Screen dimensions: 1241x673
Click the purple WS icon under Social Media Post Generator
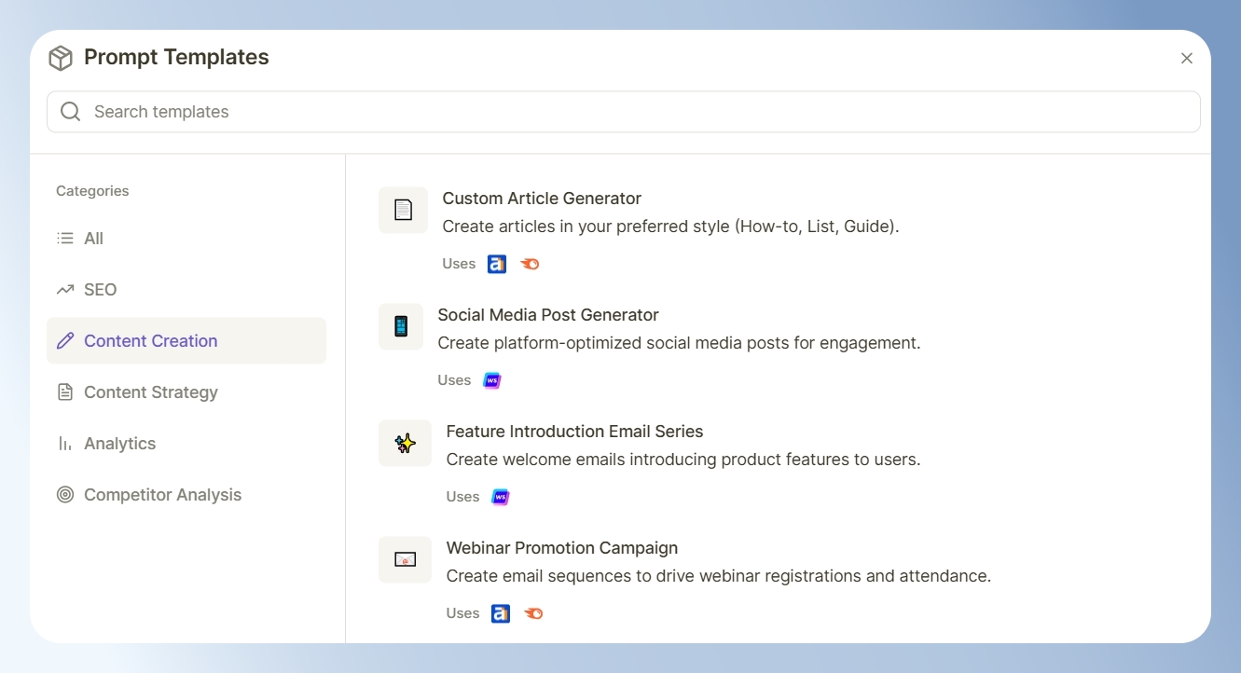[492, 380]
